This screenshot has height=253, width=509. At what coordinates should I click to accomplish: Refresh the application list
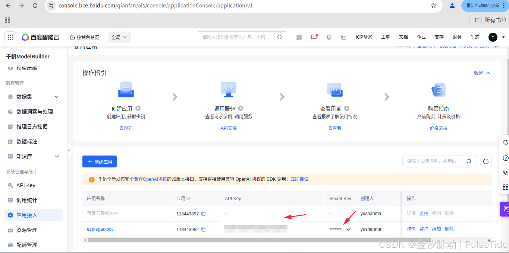(486, 161)
